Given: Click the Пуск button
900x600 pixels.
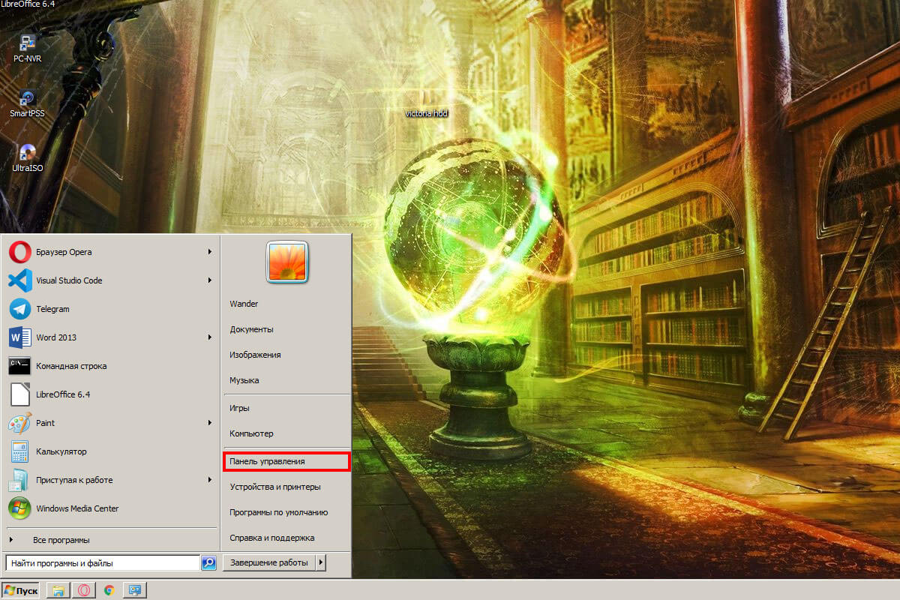Looking at the screenshot, I should coord(21,590).
